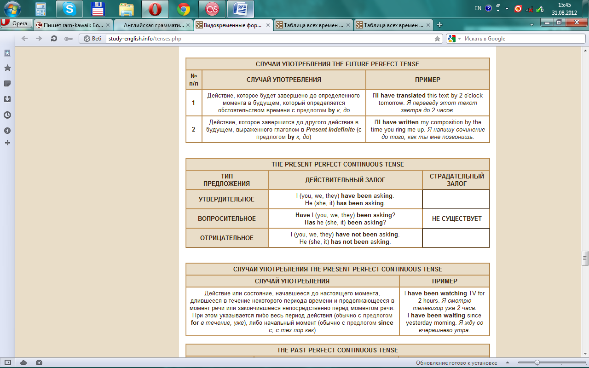
Task: Open the Bookmarks star panel in sidebar
Action: (x=7, y=68)
